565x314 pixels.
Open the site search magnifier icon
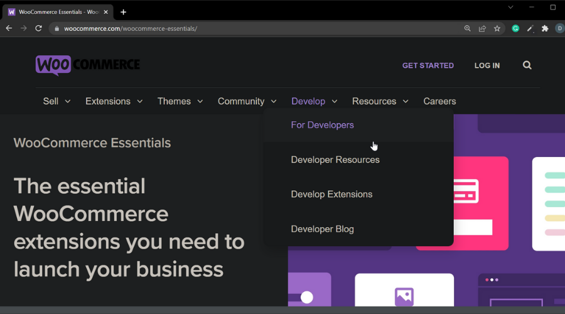(527, 65)
